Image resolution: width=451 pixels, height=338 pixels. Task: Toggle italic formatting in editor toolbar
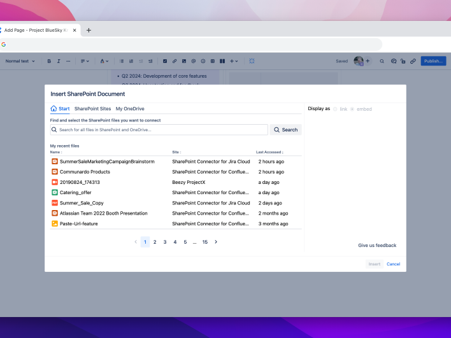[x=59, y=61]
